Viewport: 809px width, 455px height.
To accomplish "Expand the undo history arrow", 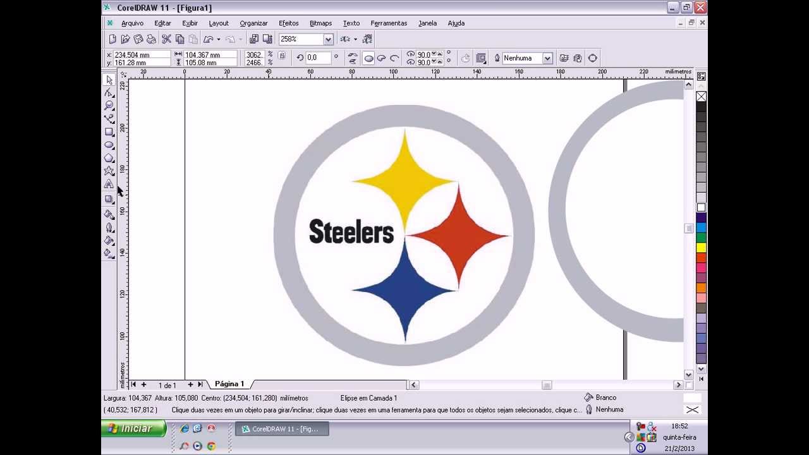I will (x=218, y=39).
